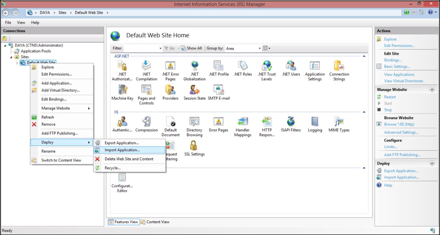Open the .NET Profile feature

click(219, 69)
